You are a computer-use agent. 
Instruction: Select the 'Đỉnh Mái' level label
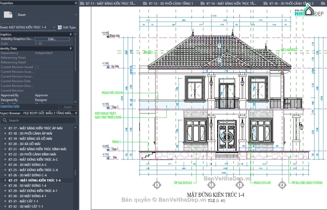click(x=115, y=36)
